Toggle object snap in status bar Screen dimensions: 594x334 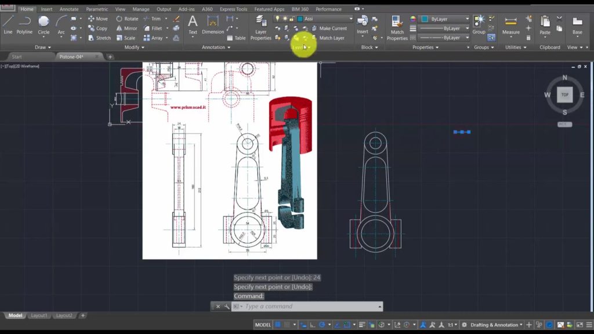click(x=347, y=325)
